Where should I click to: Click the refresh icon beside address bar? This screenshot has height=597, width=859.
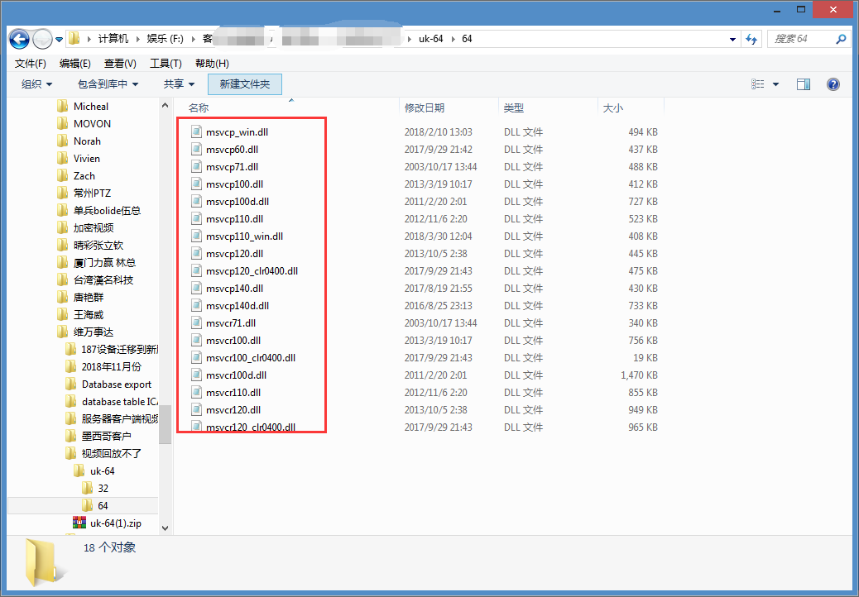[751, 39]
